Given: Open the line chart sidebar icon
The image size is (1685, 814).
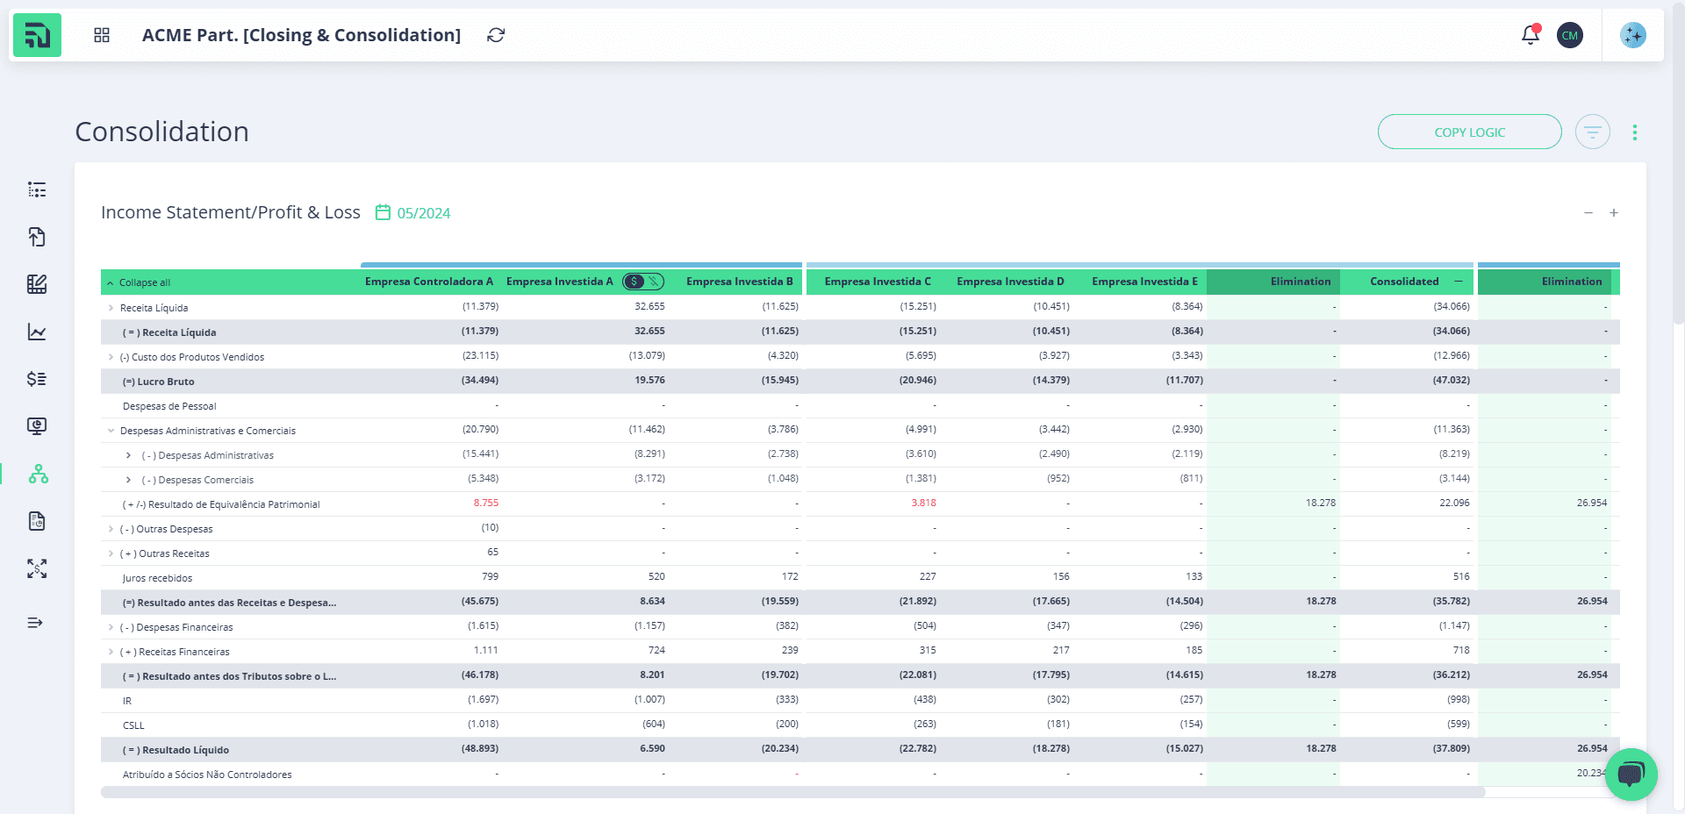Looking at the screenshot, I should (x=37, y=332).
